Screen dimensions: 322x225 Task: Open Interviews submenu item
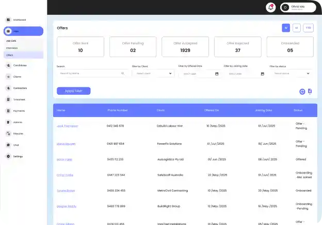coord(12,48)
